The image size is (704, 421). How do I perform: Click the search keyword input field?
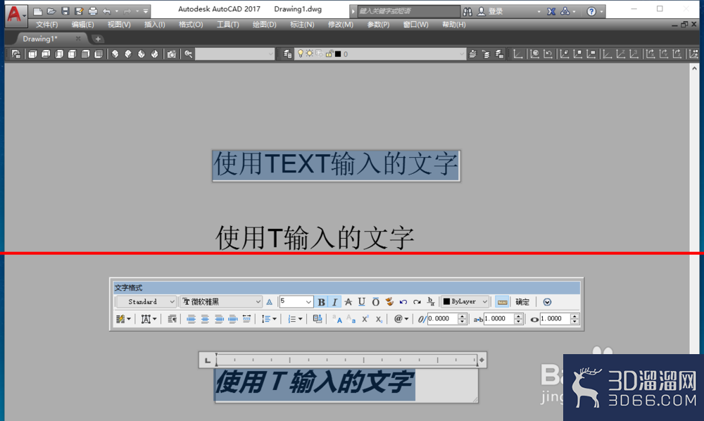(408, 11)
